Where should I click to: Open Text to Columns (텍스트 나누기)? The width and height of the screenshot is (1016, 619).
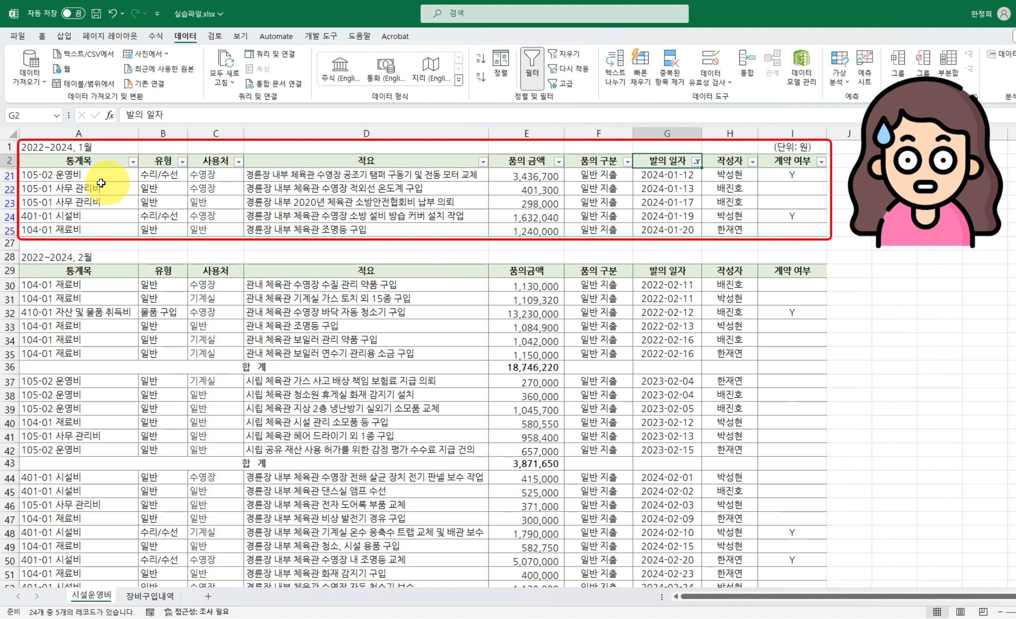pyautogui.click(x=615, y=59)
